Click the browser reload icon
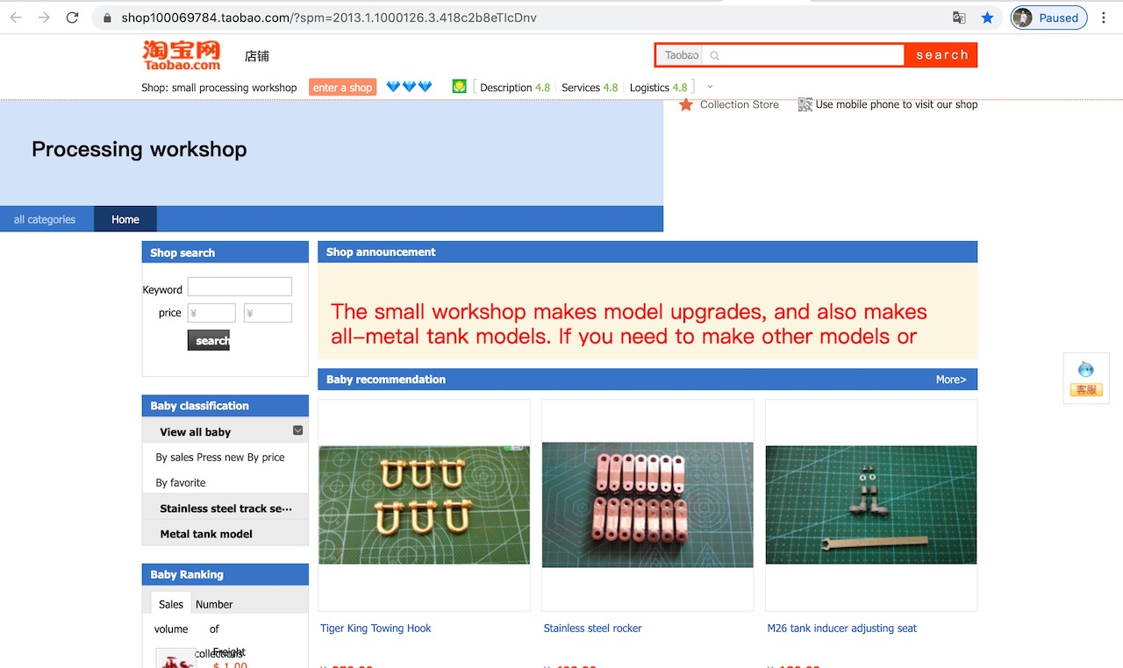 (x=72, y=18)
